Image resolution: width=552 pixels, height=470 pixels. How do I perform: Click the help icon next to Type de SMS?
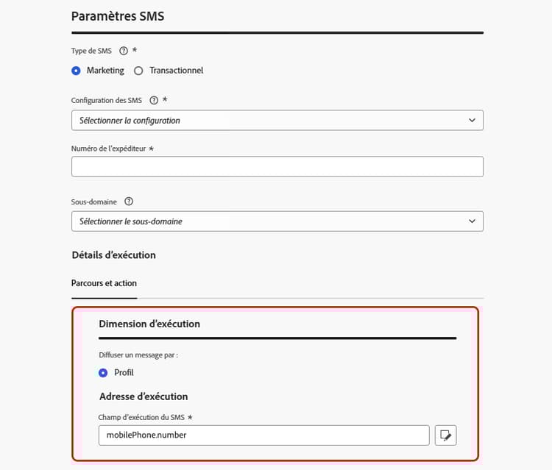[x=123, y=51]
